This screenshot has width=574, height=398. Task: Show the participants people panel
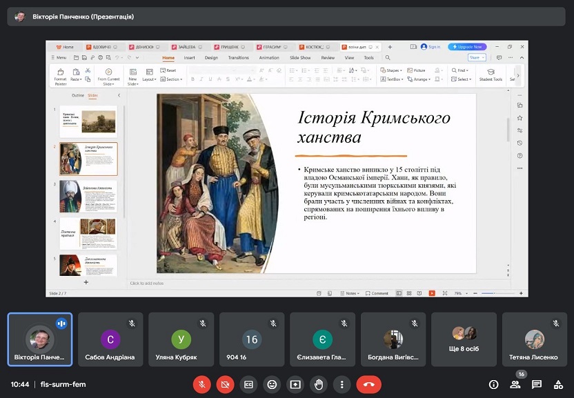[x=515, y=384]
